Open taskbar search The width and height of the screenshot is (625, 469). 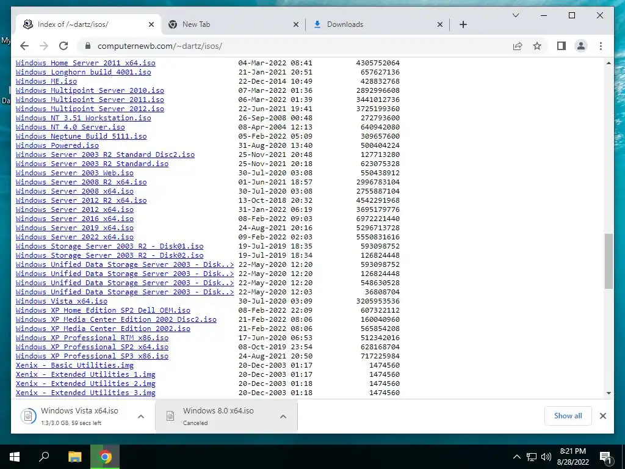[44, 457]
